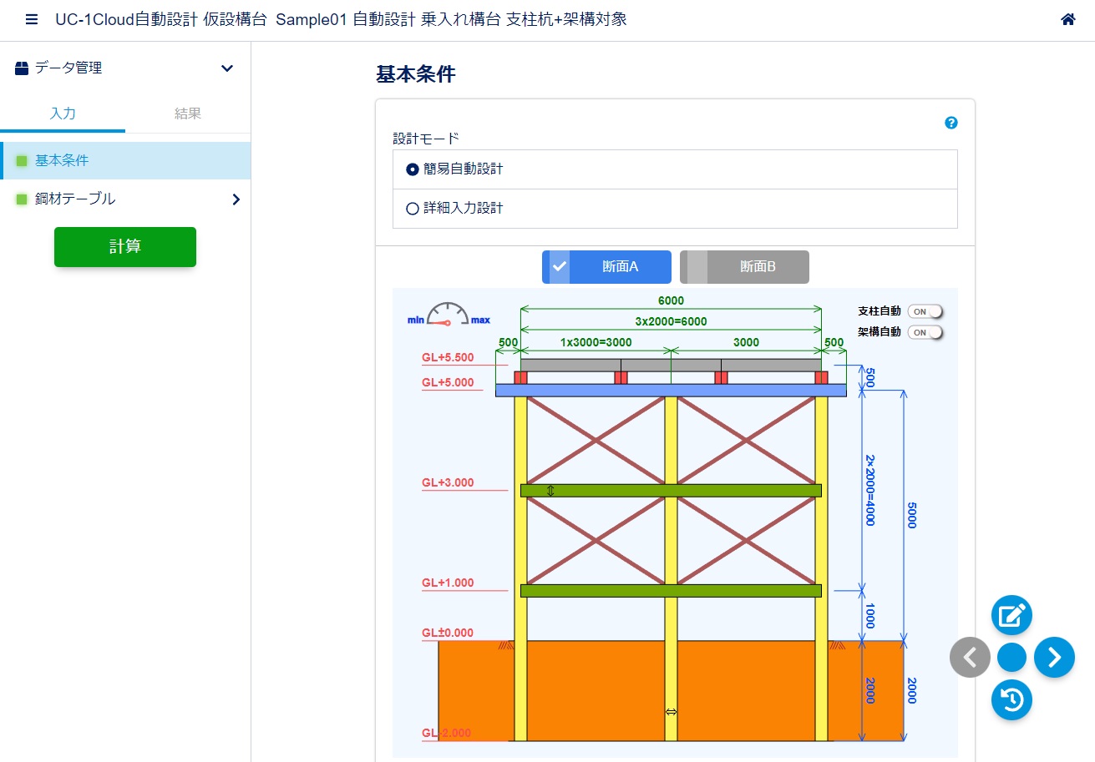Viewport: 1095px width, 762px height.
Task: Toggle 支柱自動 switch off
Action: click(x=925, y=311)
